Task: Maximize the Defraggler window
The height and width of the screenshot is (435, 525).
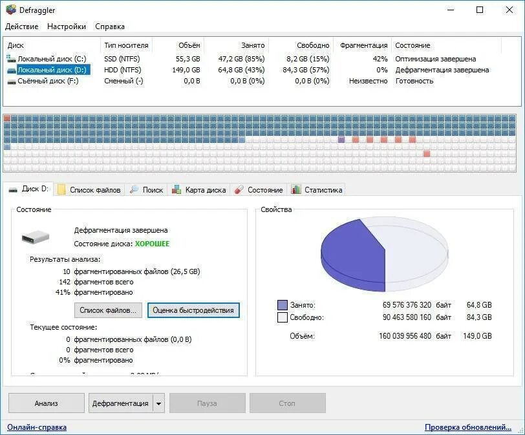Action: tap(480, 10)
